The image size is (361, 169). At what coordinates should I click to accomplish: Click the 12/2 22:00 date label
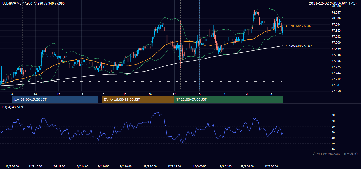[174, 166]
